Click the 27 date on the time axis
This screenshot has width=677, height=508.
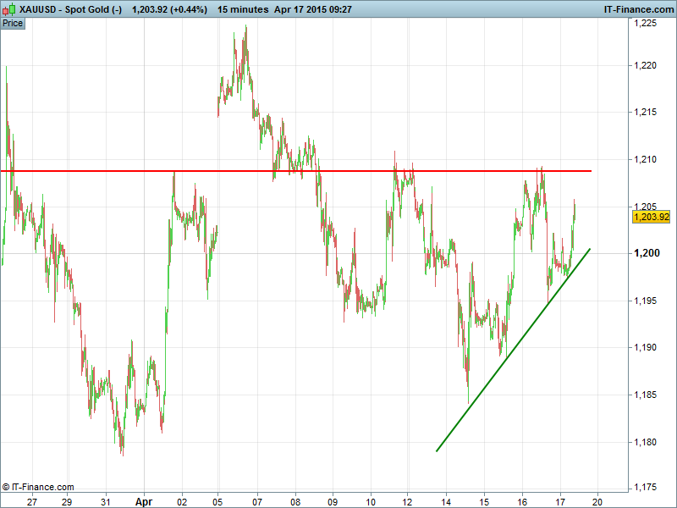[31, 500]
